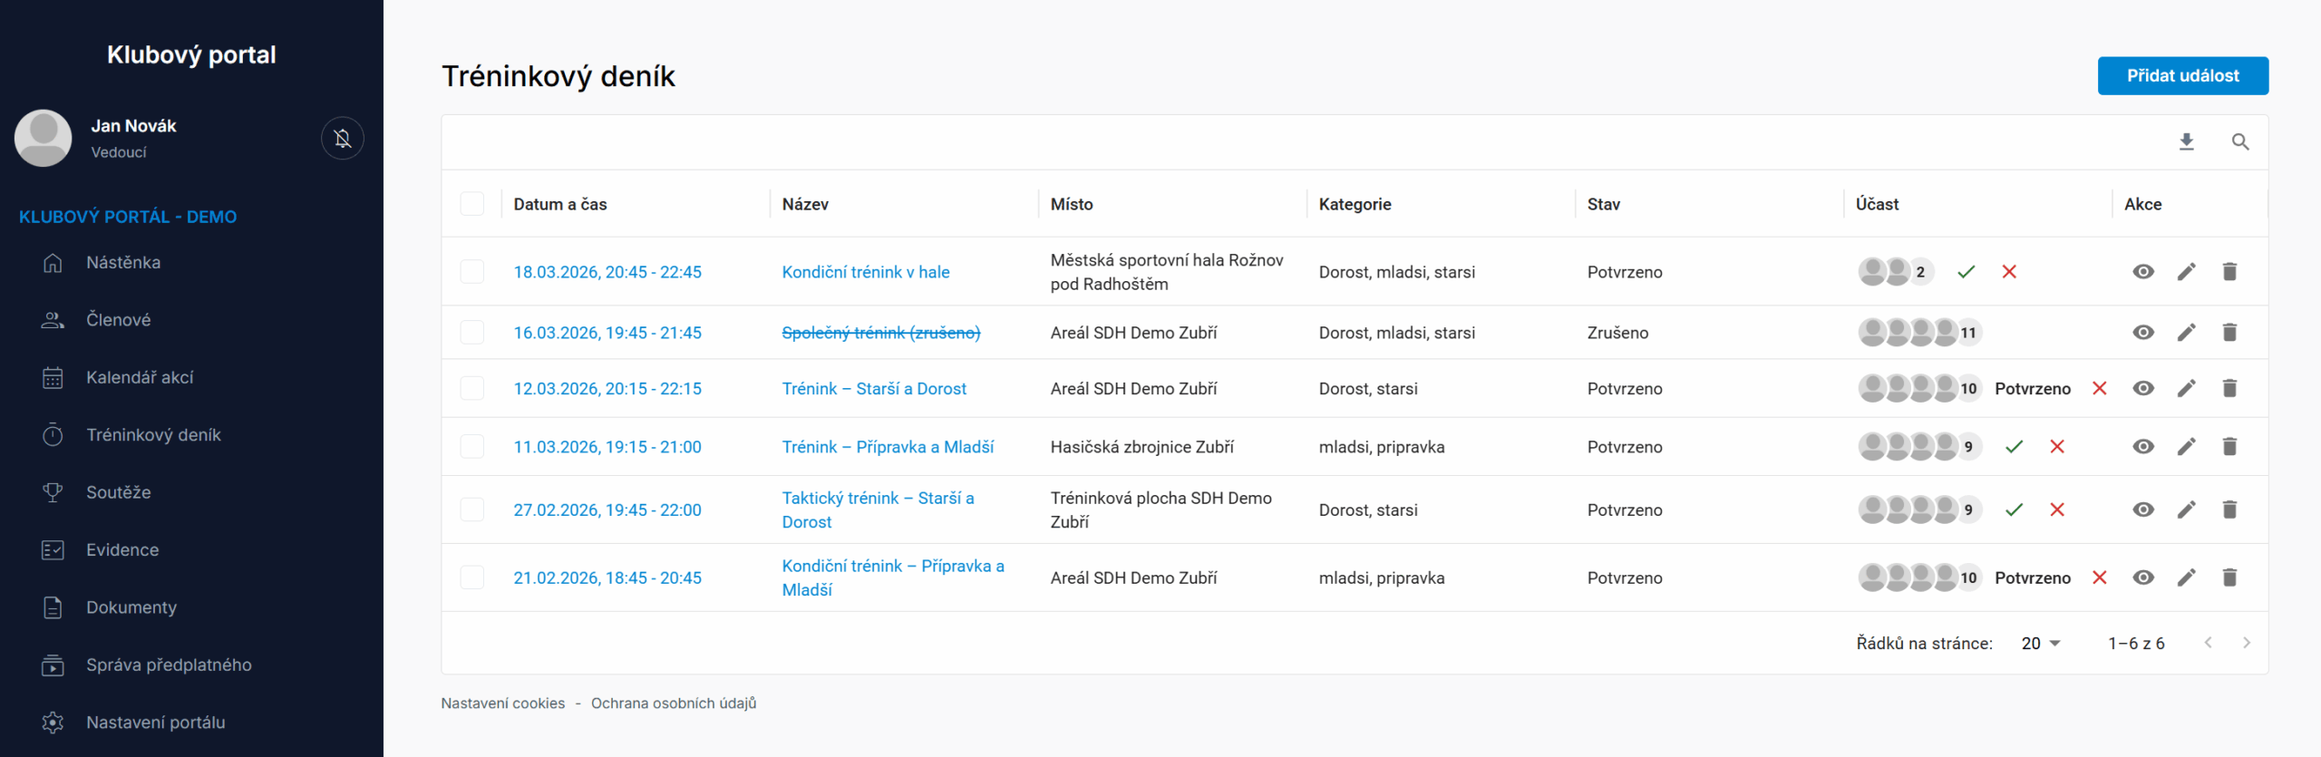Select all rows with header checkbox
Screen dimensions: 2321x757
(471, 204)
